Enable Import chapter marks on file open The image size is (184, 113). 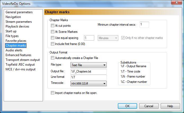(x=52, y=93)
